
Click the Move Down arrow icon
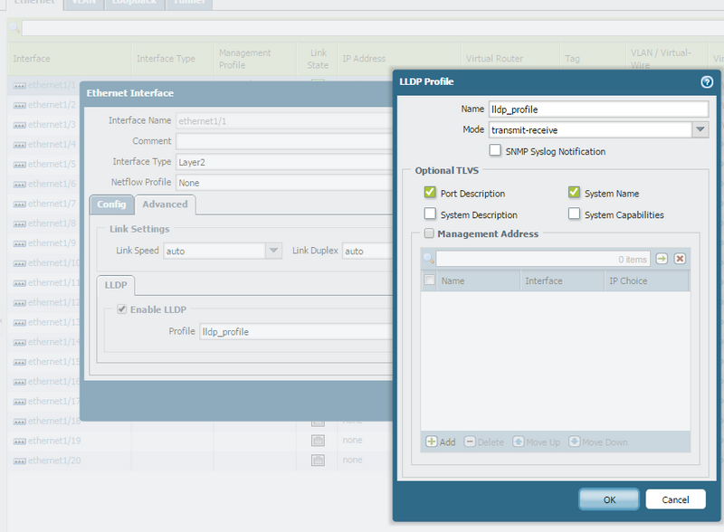point(576,442)
